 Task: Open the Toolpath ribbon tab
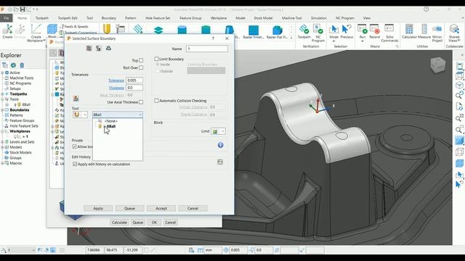coord(42,18)
